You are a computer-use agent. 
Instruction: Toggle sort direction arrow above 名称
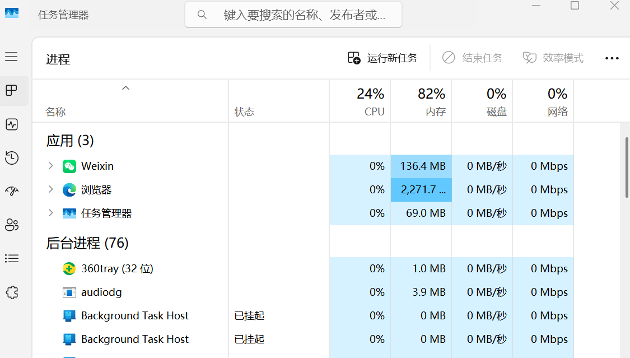(x=126, y=88)
